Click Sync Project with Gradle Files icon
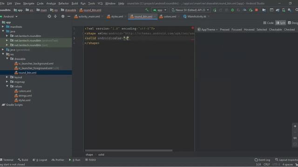This screenshot has height=167, width=298. coord(278,10)
